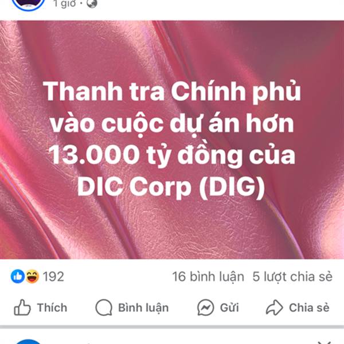This screenshot has height=344, width=344.
Task: Select the Gửi text label
Action: click(229, 307)
